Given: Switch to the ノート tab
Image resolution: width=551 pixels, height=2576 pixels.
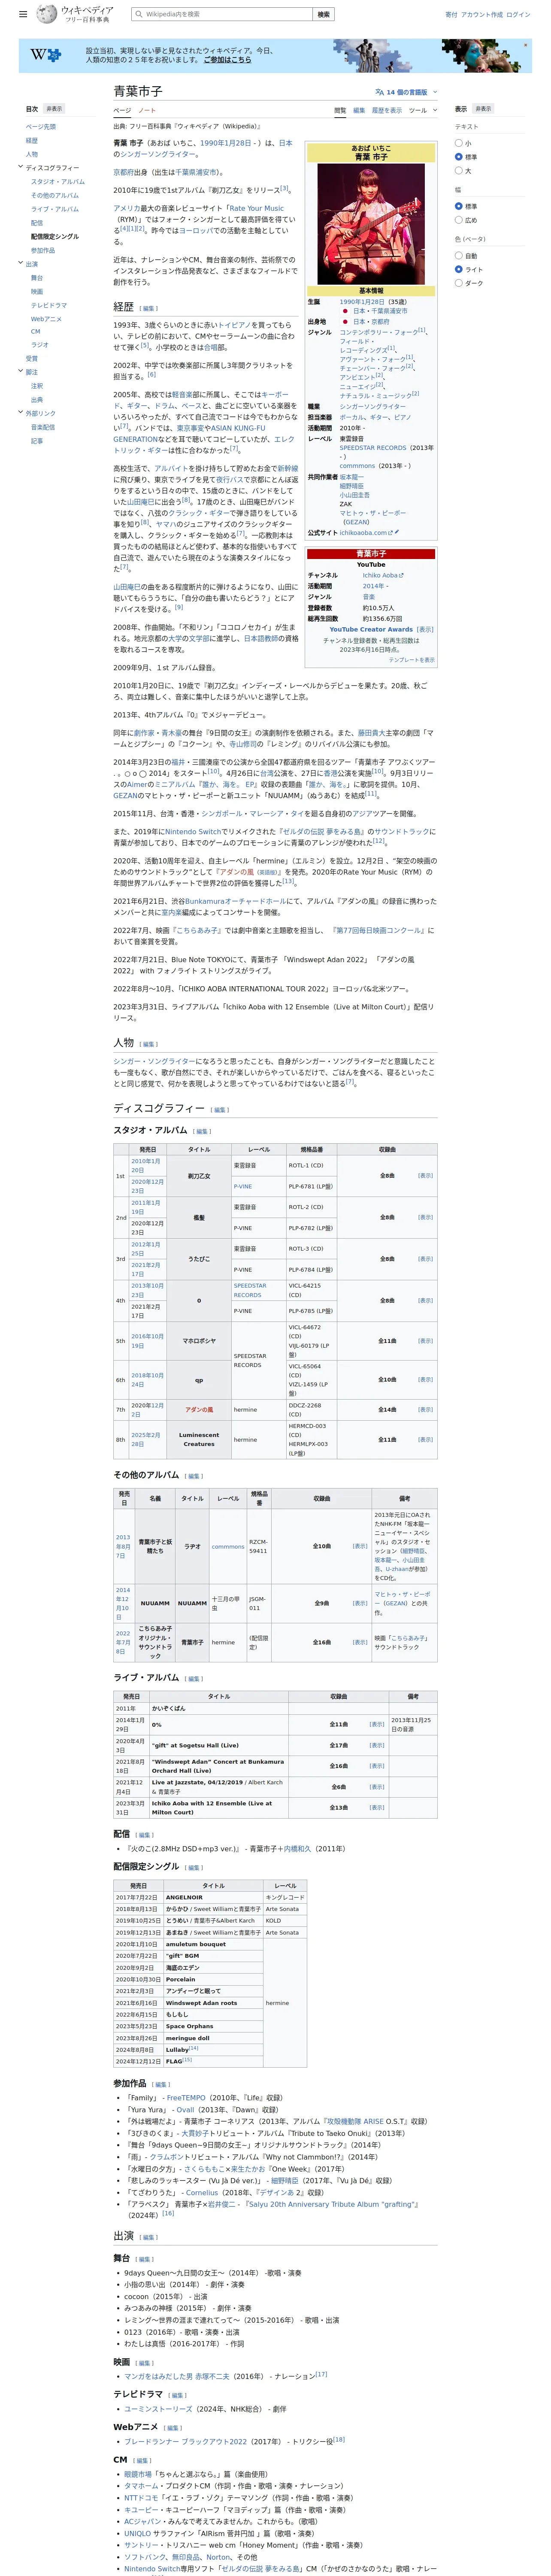Looking at the screenshot, I should click(147, 110).
